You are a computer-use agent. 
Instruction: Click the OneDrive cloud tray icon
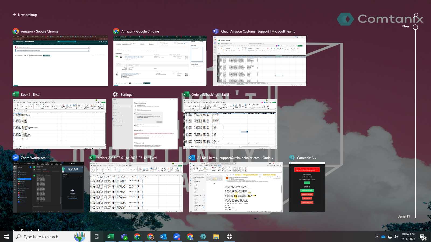pos(383,237)
